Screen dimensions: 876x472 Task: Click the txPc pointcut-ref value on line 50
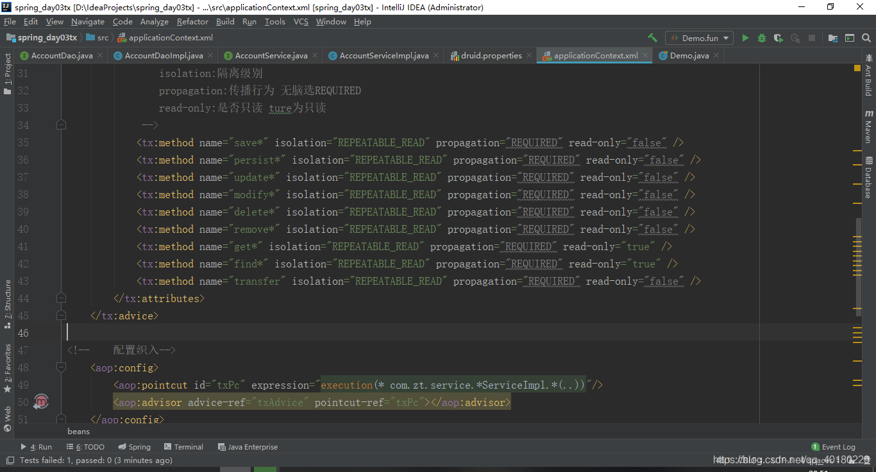pyautogui.click(x=409, y=402)
